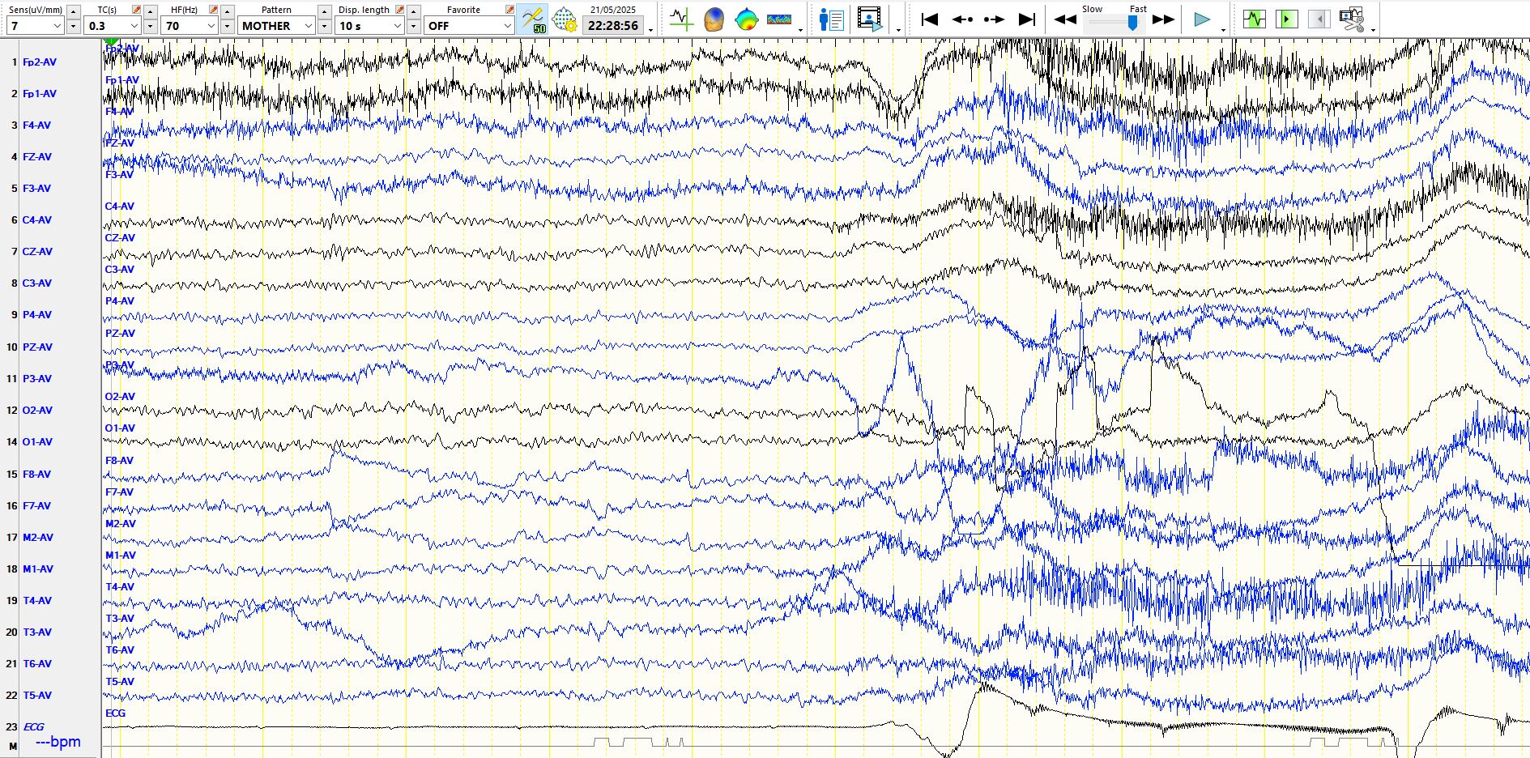Select the O1-AV channel label

click(37, 441)
